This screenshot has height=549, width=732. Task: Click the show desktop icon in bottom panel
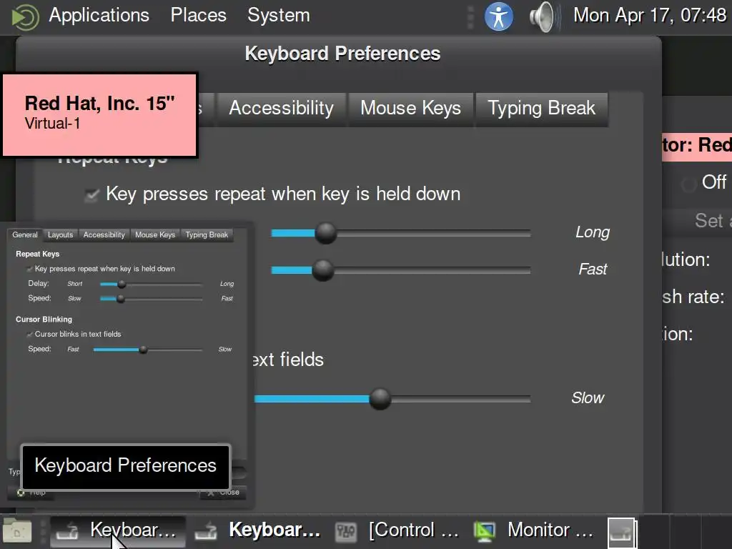point(17,530)
